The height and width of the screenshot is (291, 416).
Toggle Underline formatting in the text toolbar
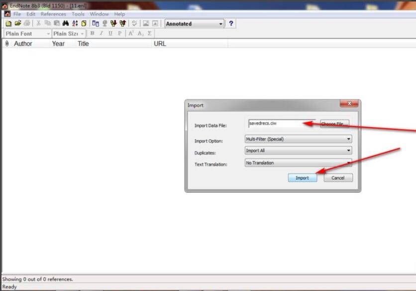point(110,33)
